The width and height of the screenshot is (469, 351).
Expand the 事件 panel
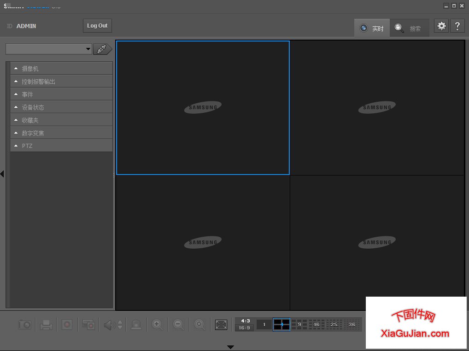click(61, 94)
